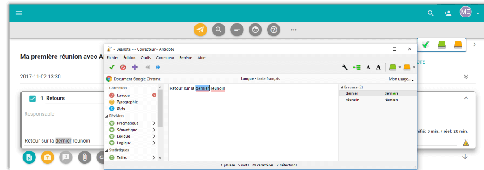
Task: Open dropdown arrow next to orange guides book
Action: pyautogui.click(x=414, y=67)
